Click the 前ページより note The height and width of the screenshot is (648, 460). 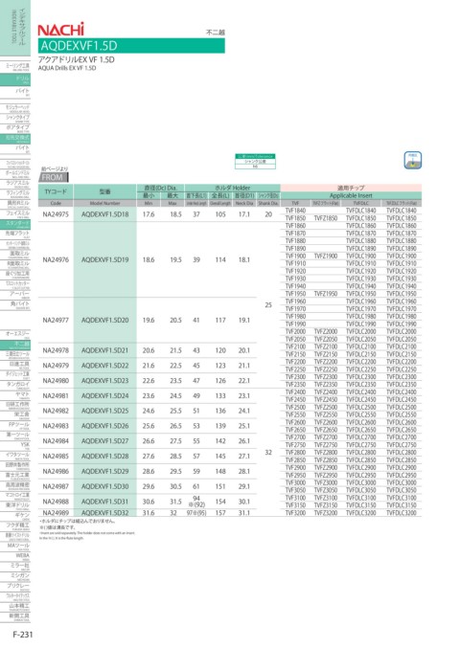point(55,168)
